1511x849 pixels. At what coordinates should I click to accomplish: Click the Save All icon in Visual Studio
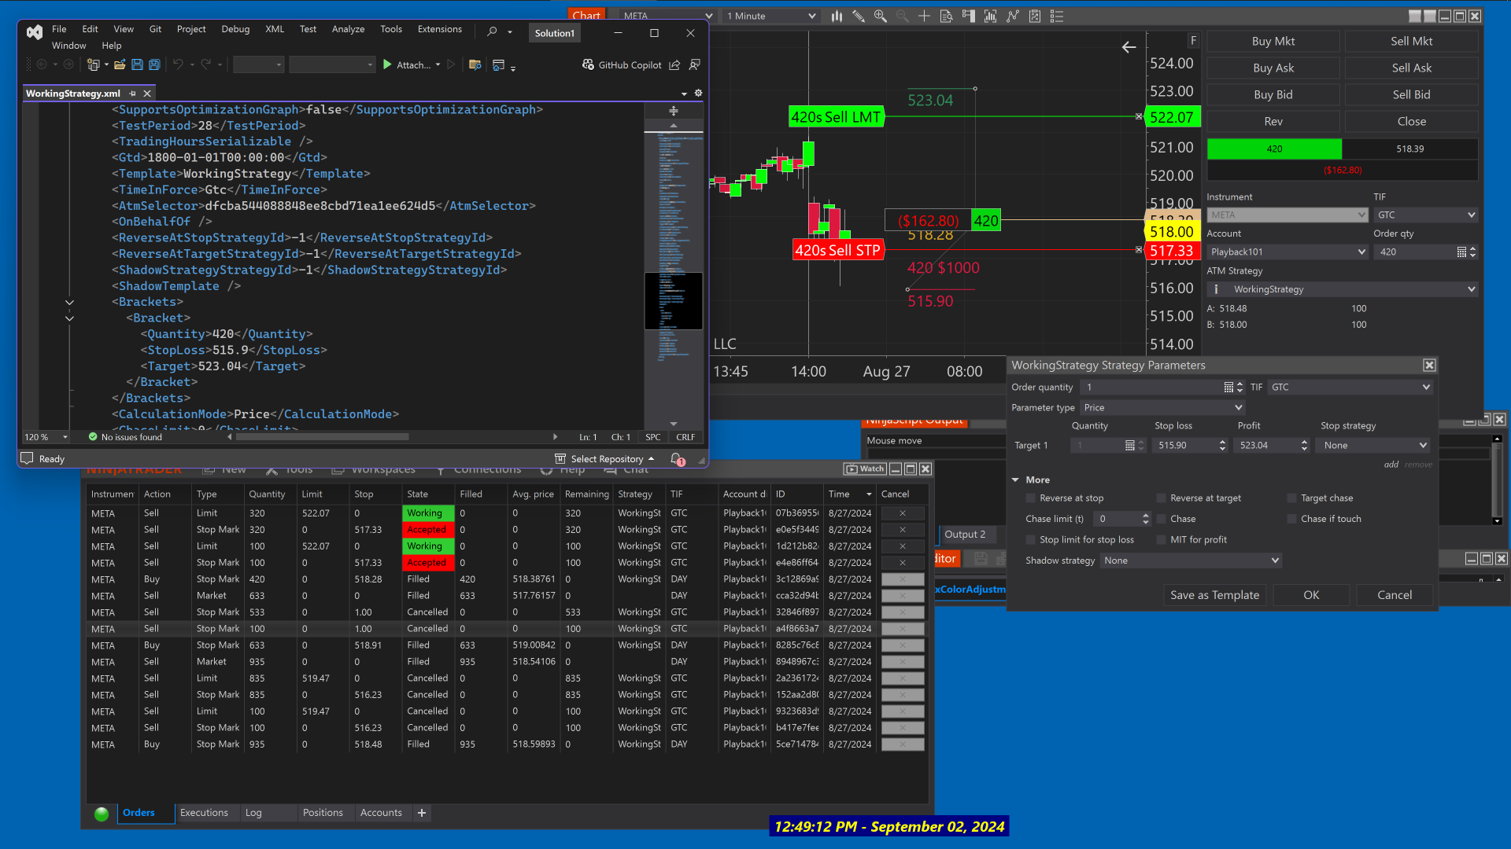(154, 64)
